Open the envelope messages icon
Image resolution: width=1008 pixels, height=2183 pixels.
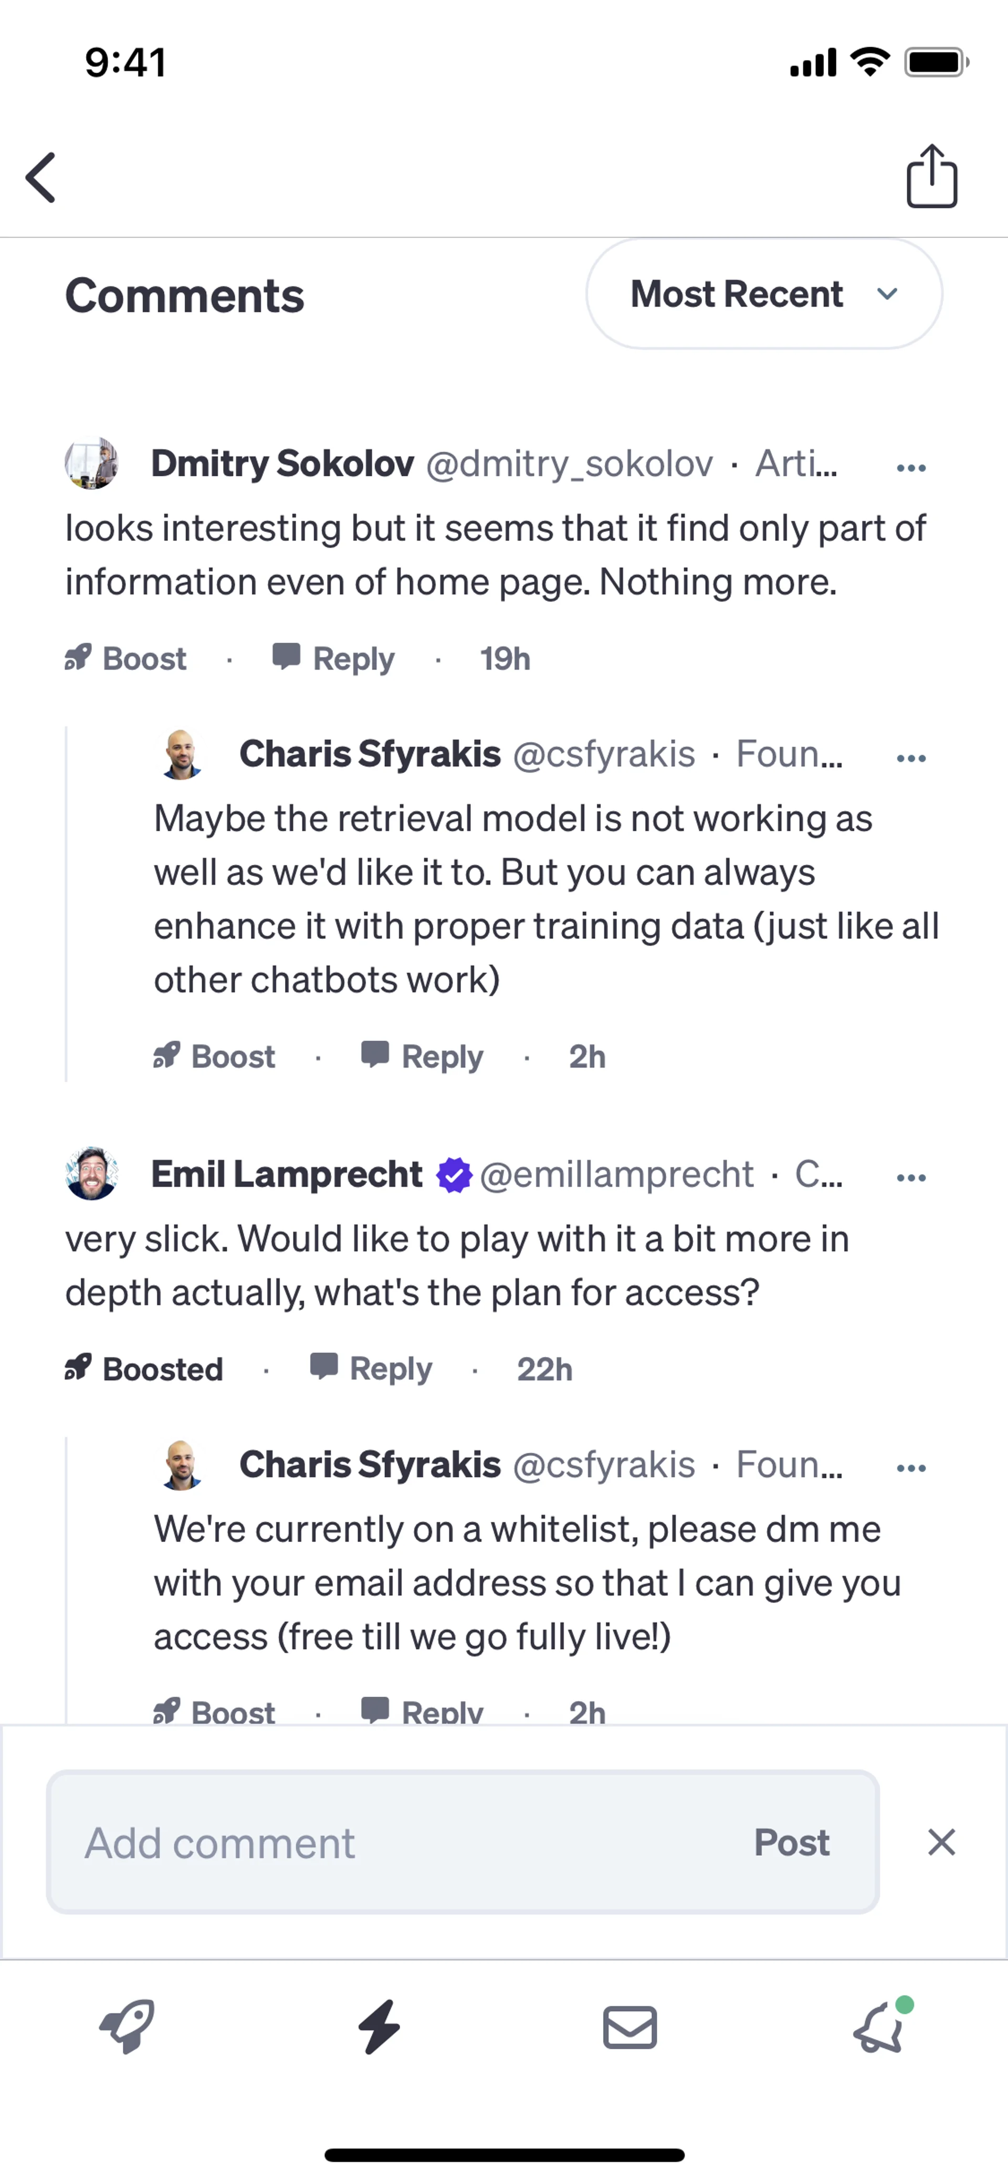pyautogui.click(x=629, y=2027)
